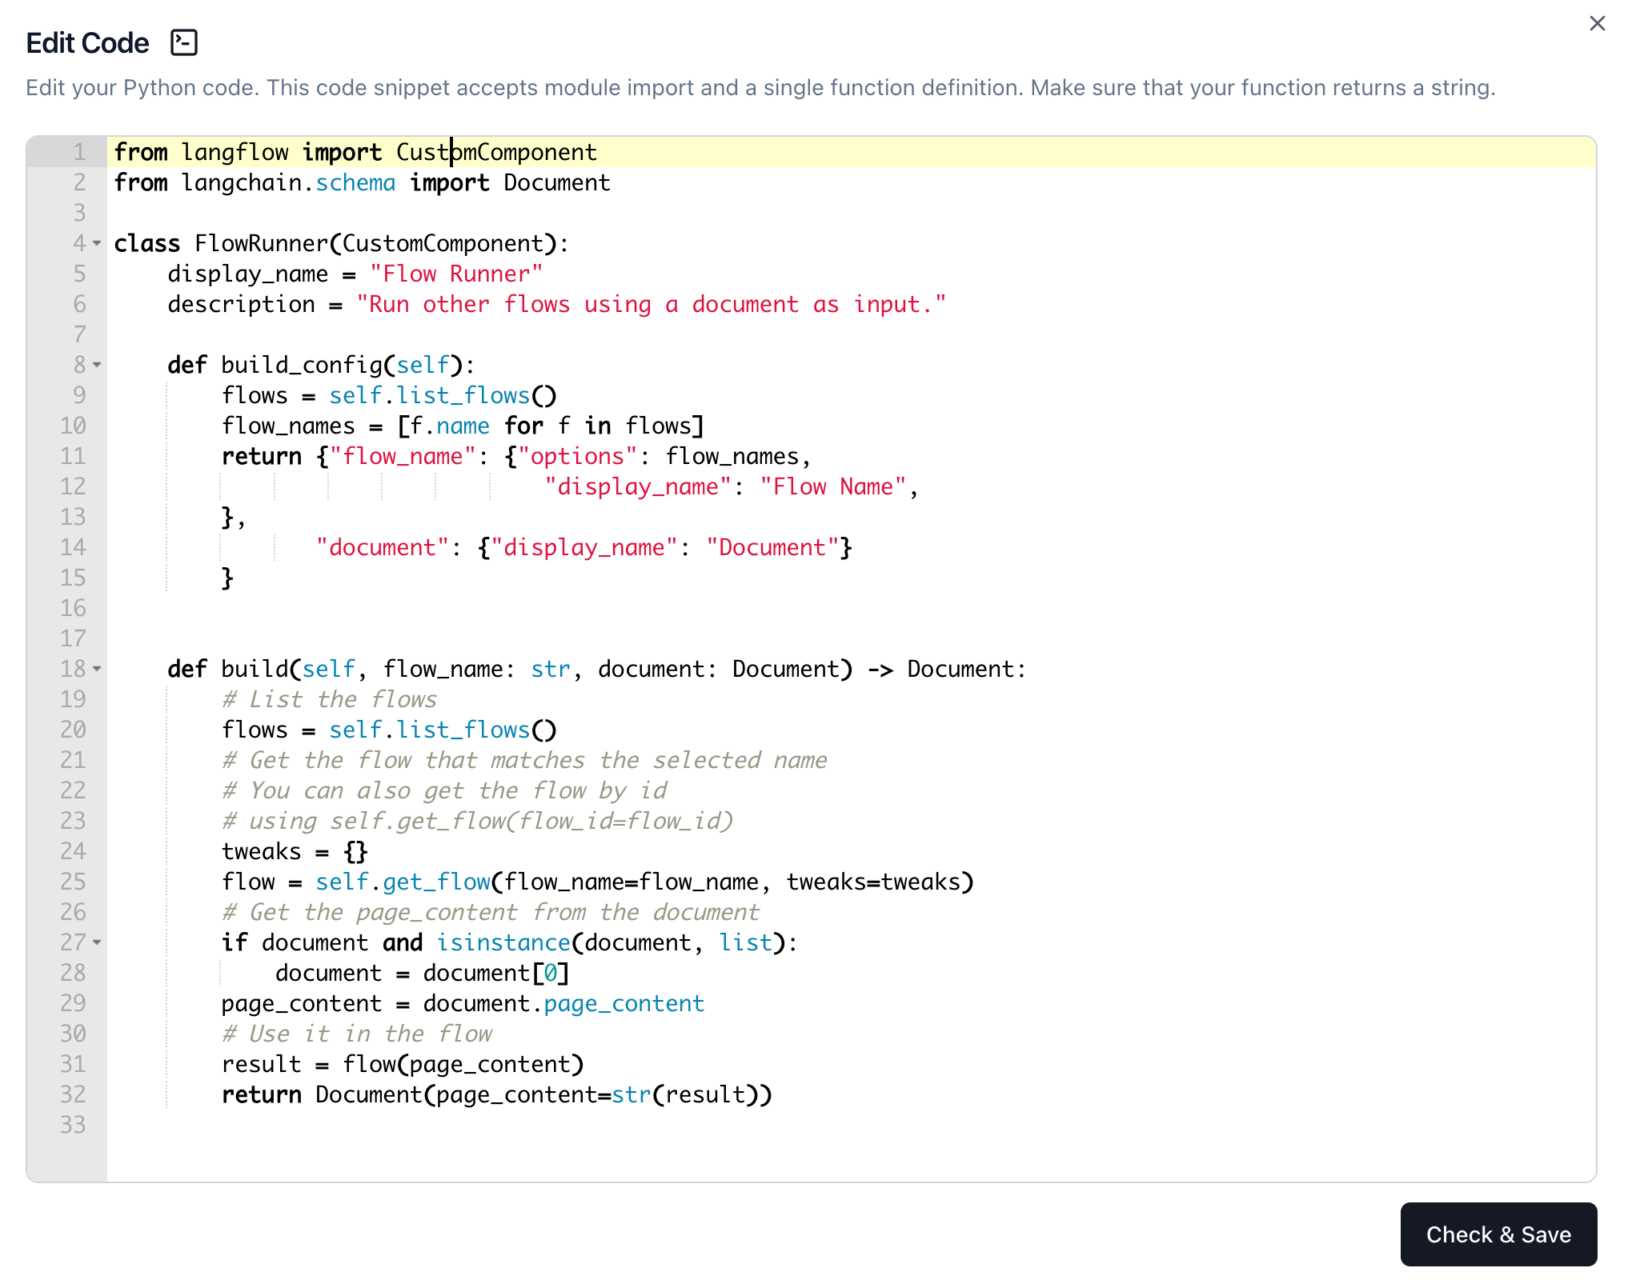Screen dimensions: 1628x1288
Task: Collapse the FlowRunner class fold arrow on line 4
Action: point(97,243)
